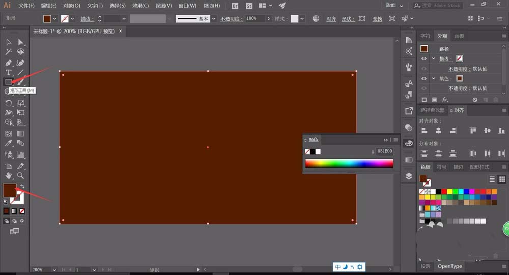Select the Hand tool
Screen dimensions: 509x275
(9, 176)
